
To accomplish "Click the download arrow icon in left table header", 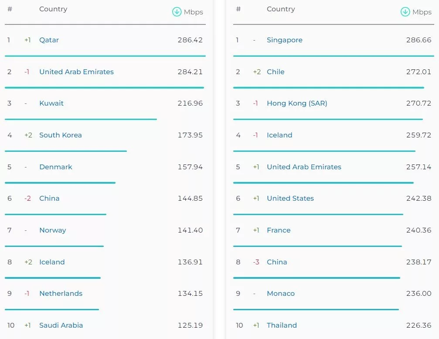I will (x=177, y=12).
